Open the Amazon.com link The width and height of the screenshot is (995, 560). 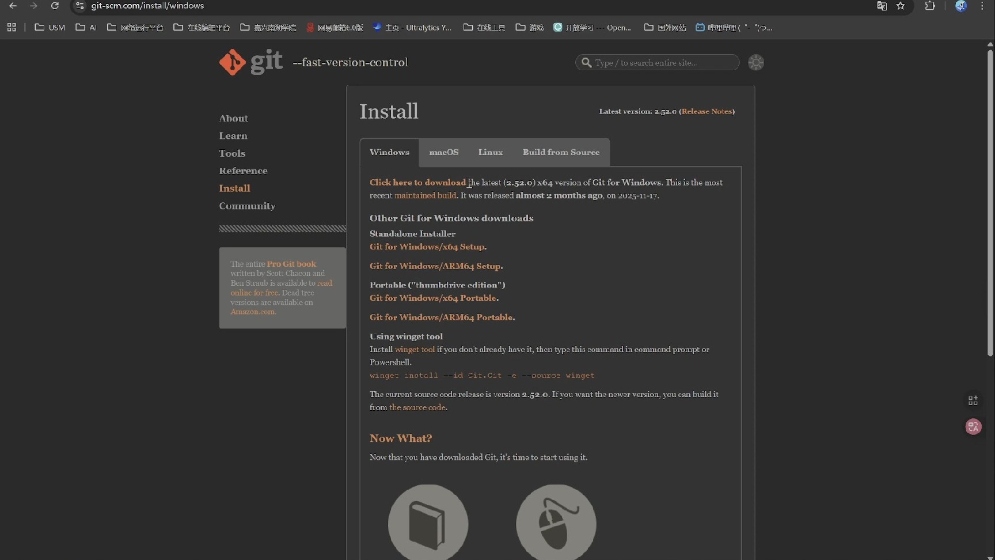pyautogui.click(x=252, y=312)
